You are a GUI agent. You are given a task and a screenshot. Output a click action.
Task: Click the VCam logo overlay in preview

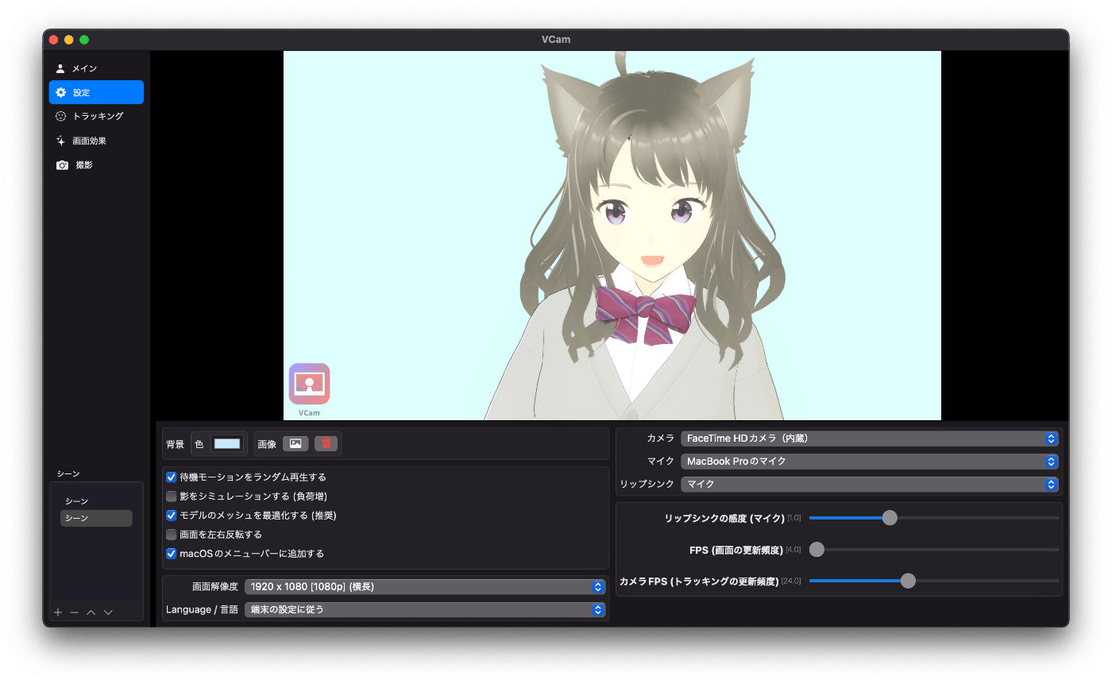coord(309,389)
